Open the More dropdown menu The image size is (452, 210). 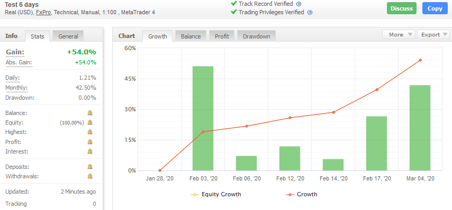[399, 34]
